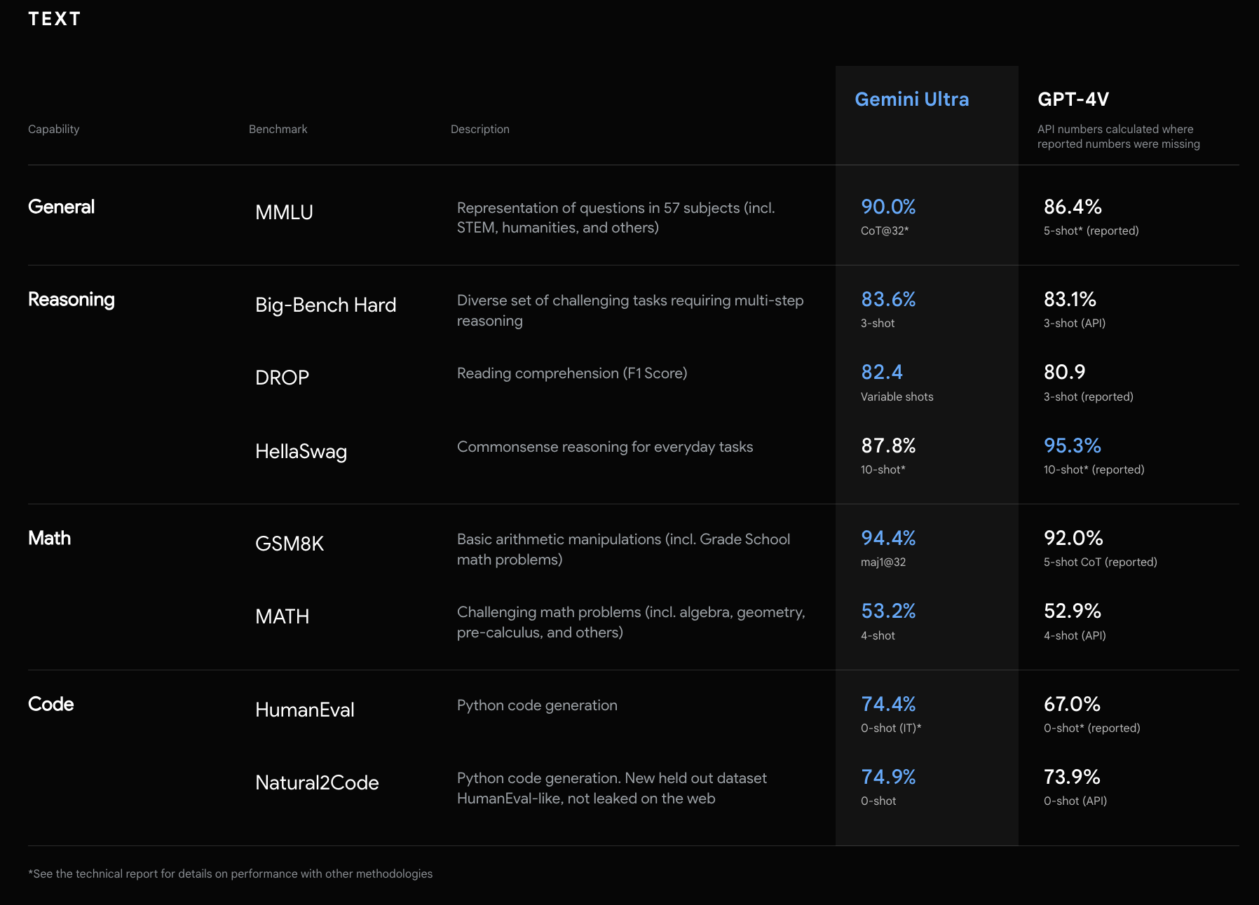Select the HumanEval benchmark entry
1259x905 pixels.
[305, 710]
